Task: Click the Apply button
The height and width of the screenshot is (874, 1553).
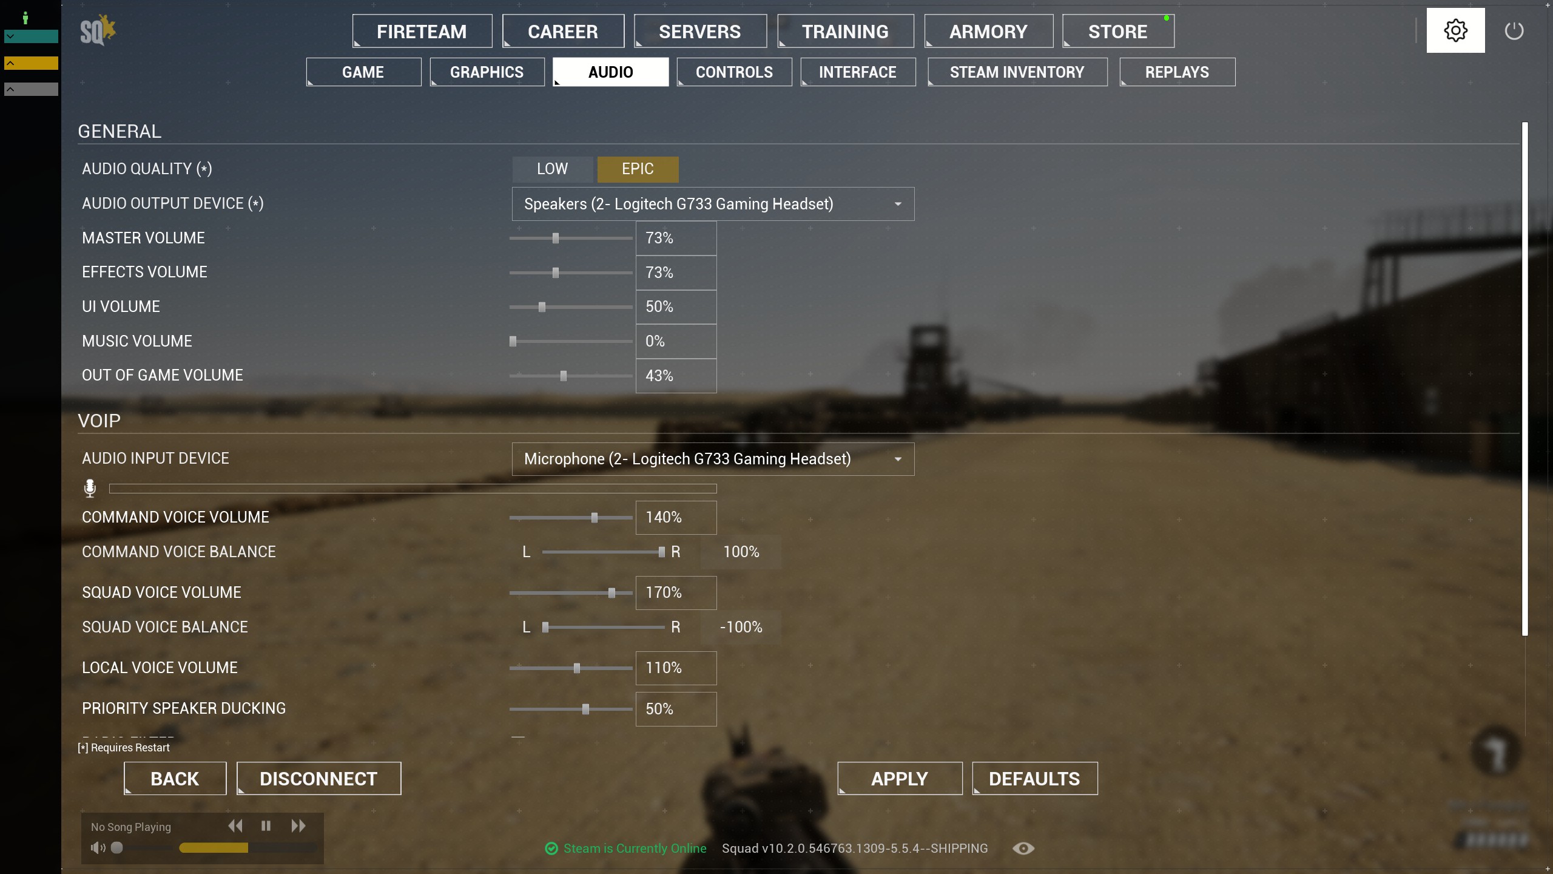Action: 900,779
